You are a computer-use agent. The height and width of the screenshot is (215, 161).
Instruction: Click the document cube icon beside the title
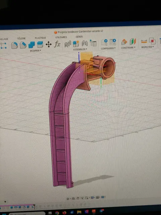(55, 33)
